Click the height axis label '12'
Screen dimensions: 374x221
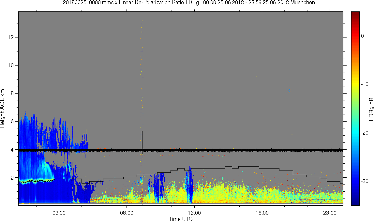11,37
